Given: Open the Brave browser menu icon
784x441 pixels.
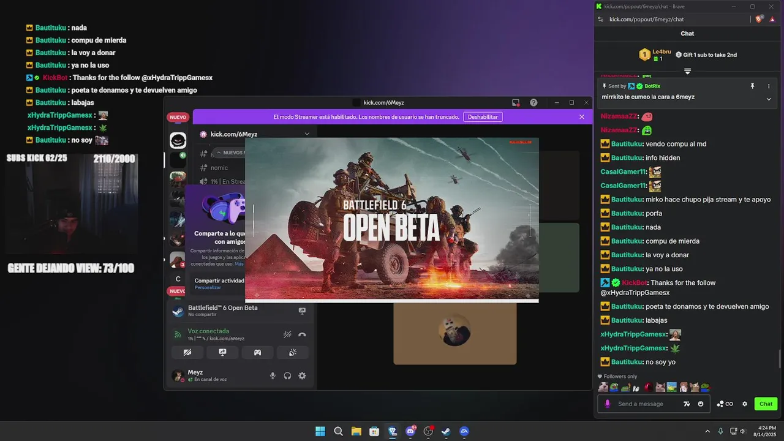Looking at the screenshot, I should coord(774,19).
